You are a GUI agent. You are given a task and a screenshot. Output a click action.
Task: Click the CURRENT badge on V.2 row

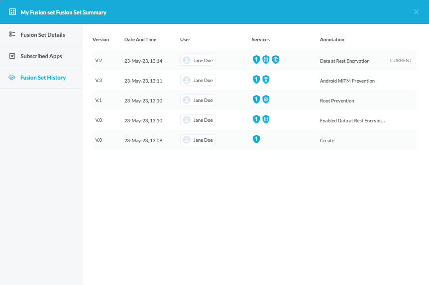click(401, 60)
